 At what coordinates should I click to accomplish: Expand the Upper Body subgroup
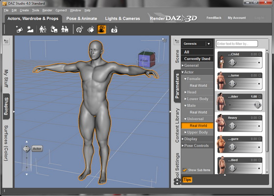coord(185,132)
